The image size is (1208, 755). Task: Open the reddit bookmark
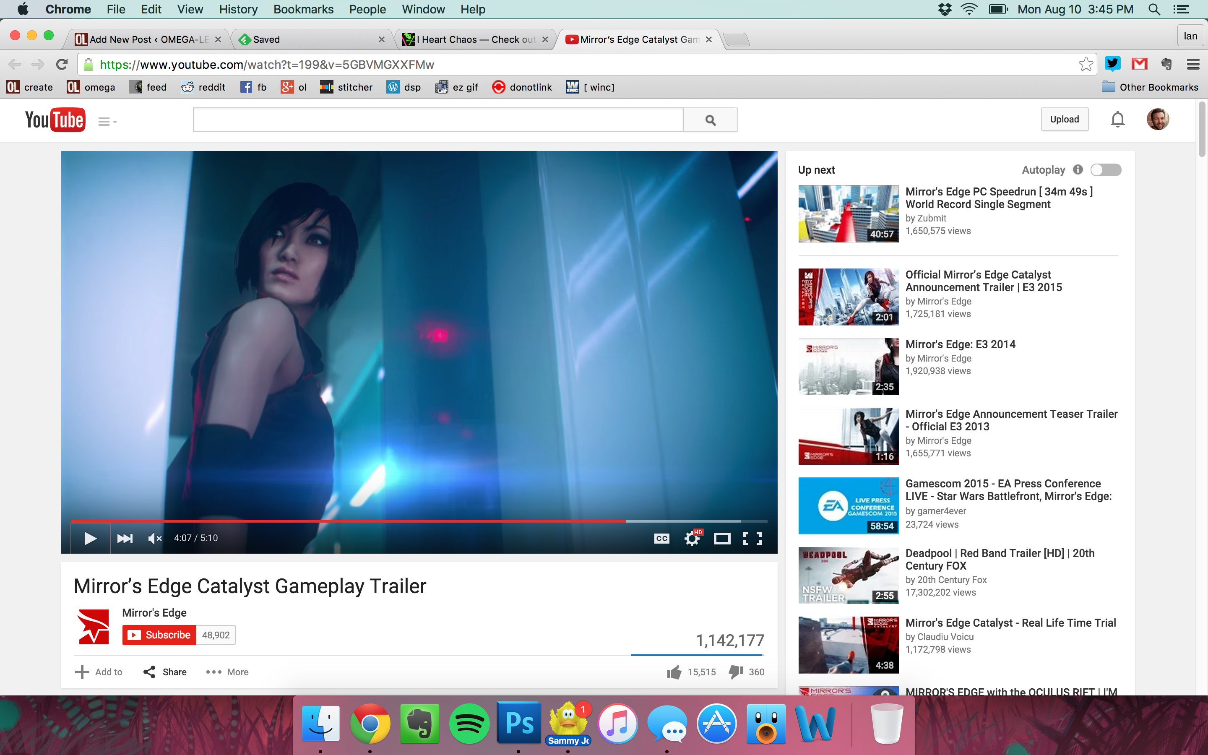click(203, 87)
